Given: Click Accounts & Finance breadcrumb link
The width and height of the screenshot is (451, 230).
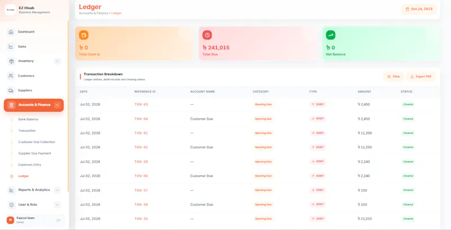Looking at the screenshot, I should click(94, 13).
